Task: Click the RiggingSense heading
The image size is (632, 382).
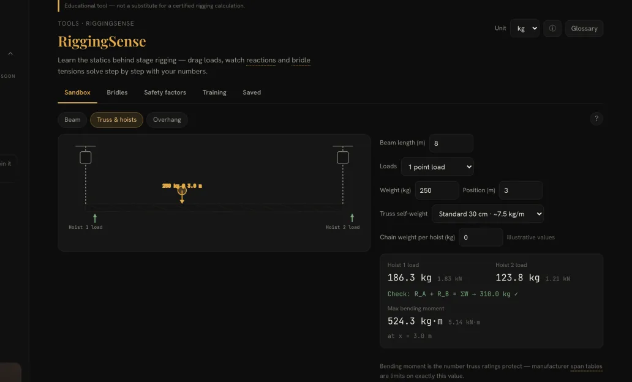Action: pyautogui.click(x=102, y=41)
